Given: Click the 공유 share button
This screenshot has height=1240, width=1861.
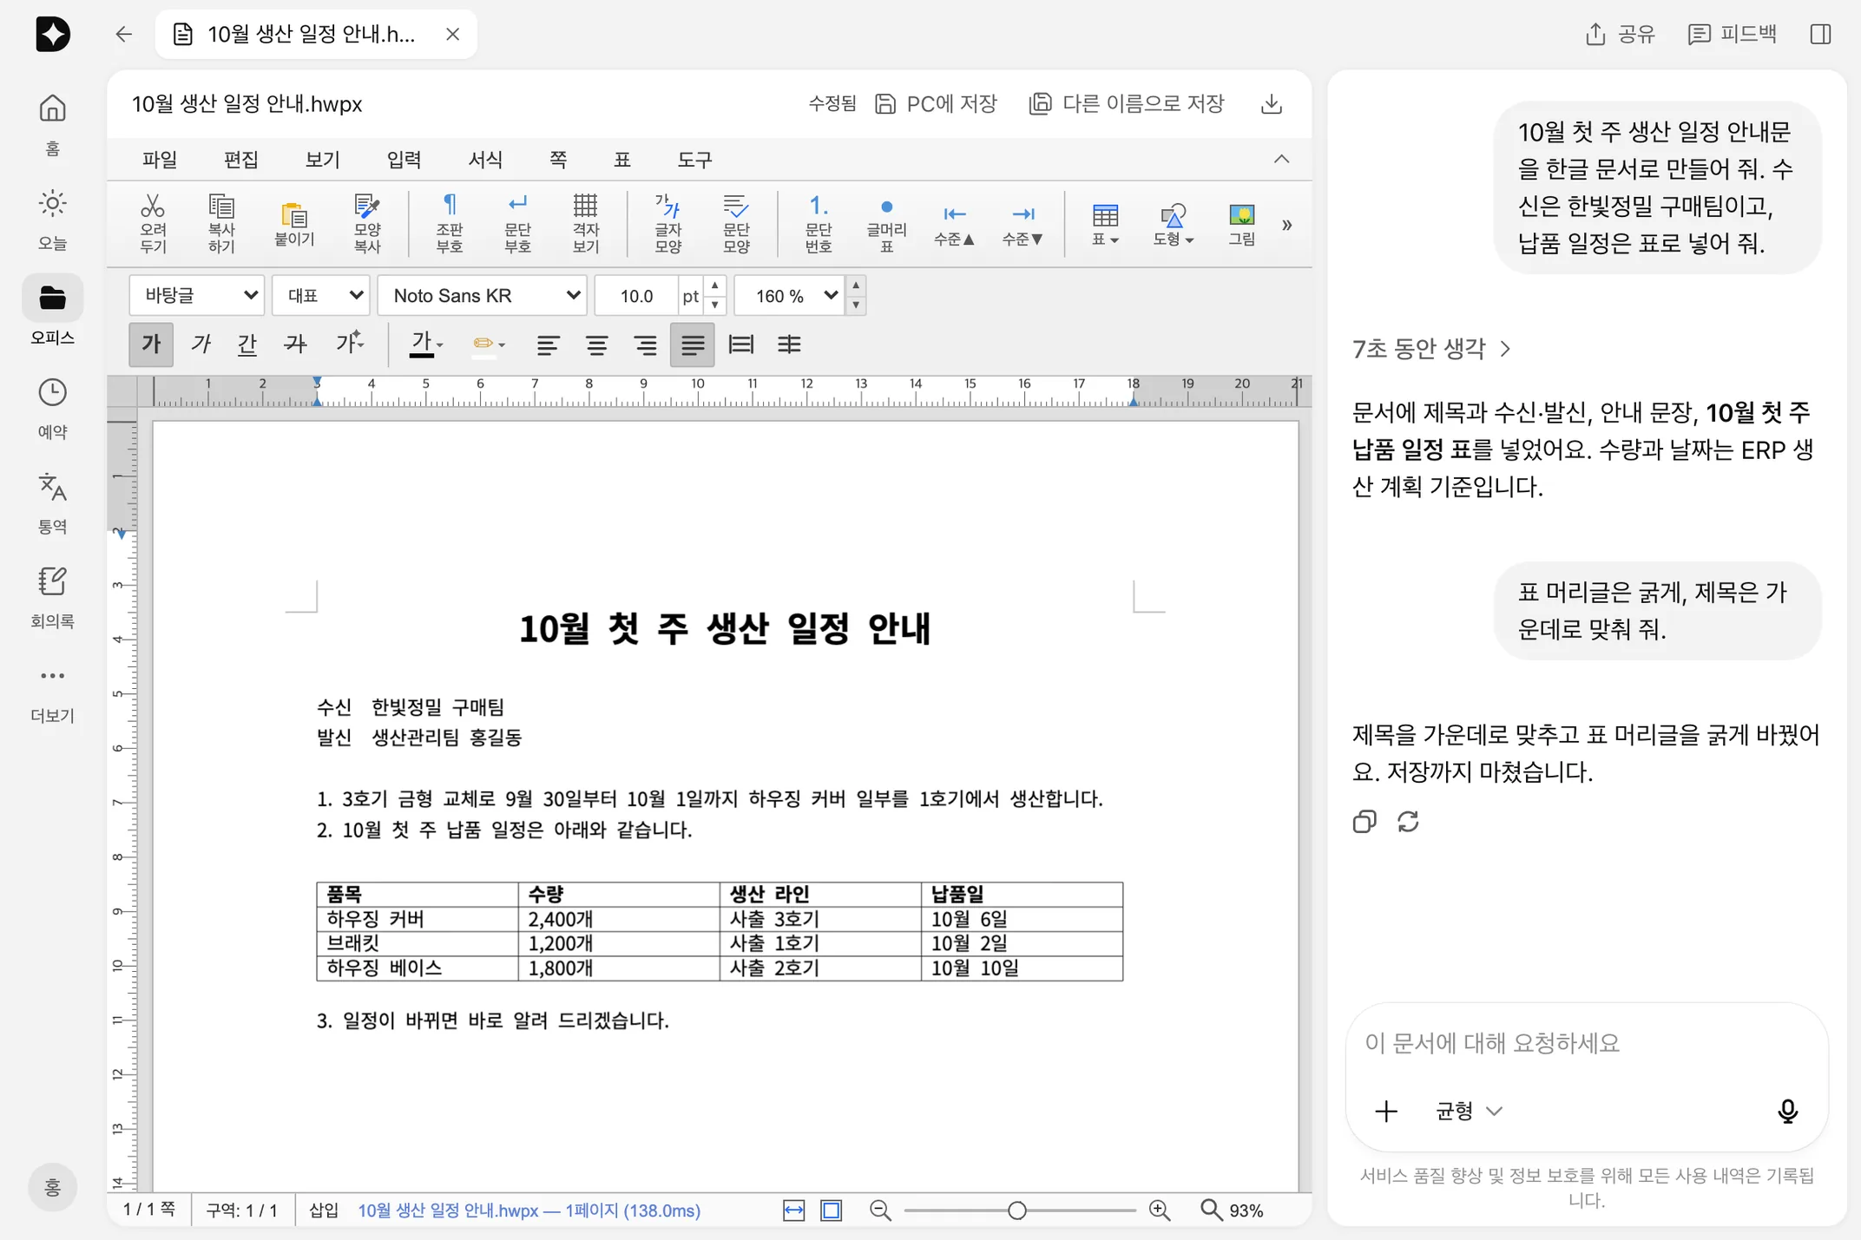Looking at the screenshot, I should click(x=1620, y=34).
